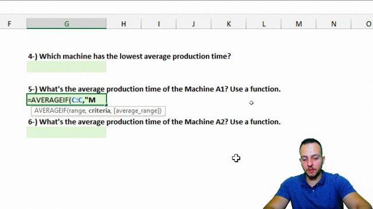
Task: Select column O header
Action: (362, 24)
